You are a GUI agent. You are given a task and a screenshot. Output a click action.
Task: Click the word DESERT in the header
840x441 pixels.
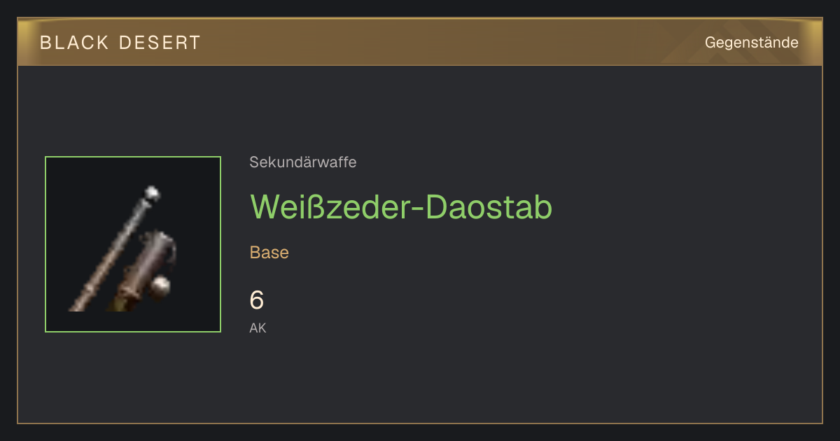click(160, 43)
